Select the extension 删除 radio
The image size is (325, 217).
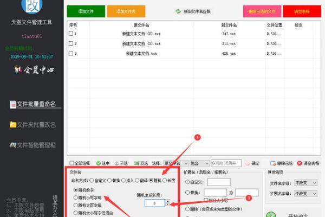pos(187,209)
